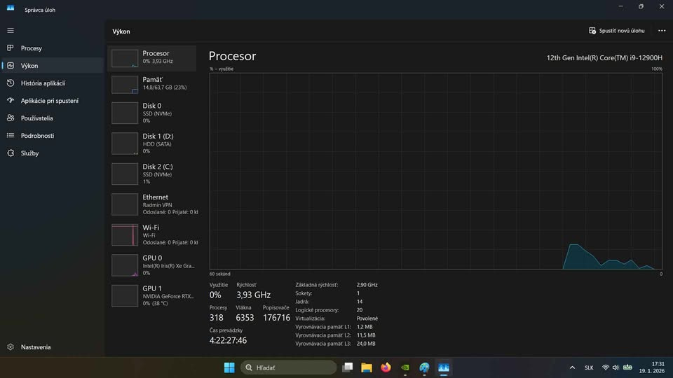Show hidden system tray icons
Screen dimensions: 673x378
click(572, 367)
